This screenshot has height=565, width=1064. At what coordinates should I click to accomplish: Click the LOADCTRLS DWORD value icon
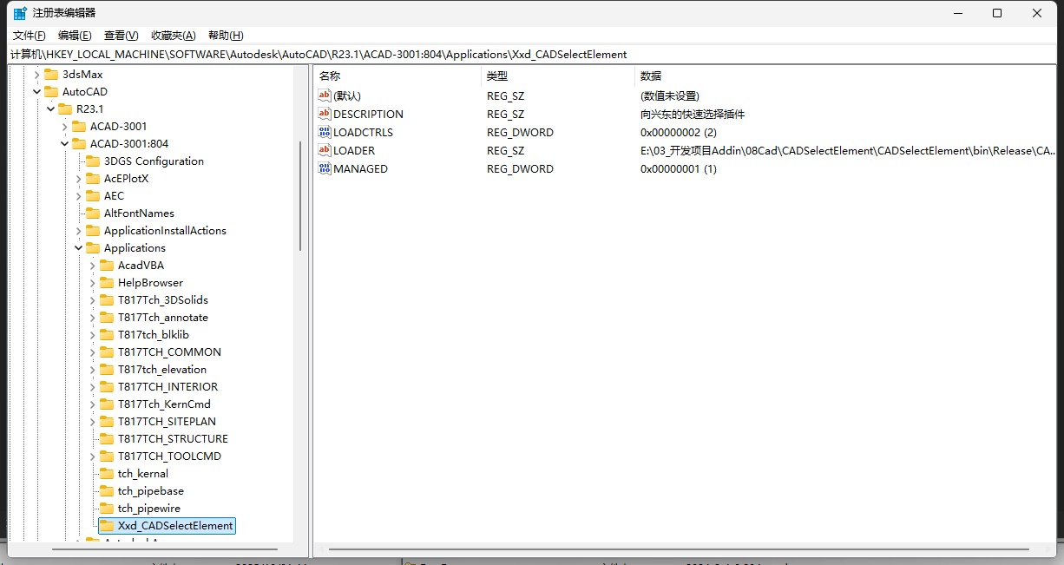[x=325, y=133]
